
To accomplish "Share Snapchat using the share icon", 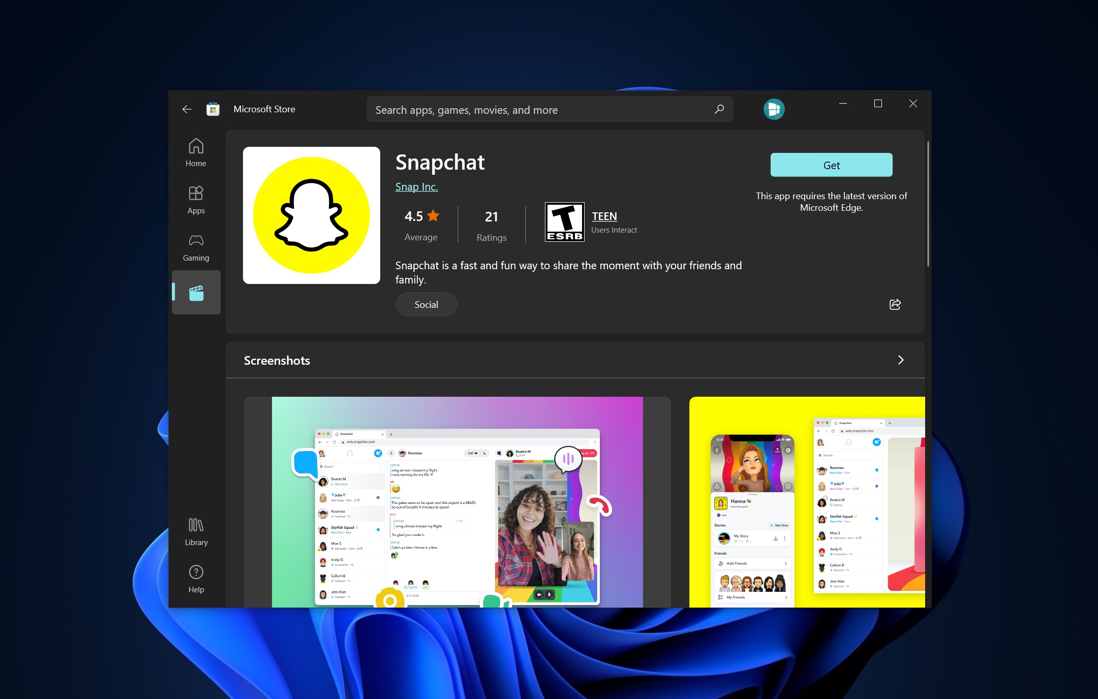I will (895, 304).
